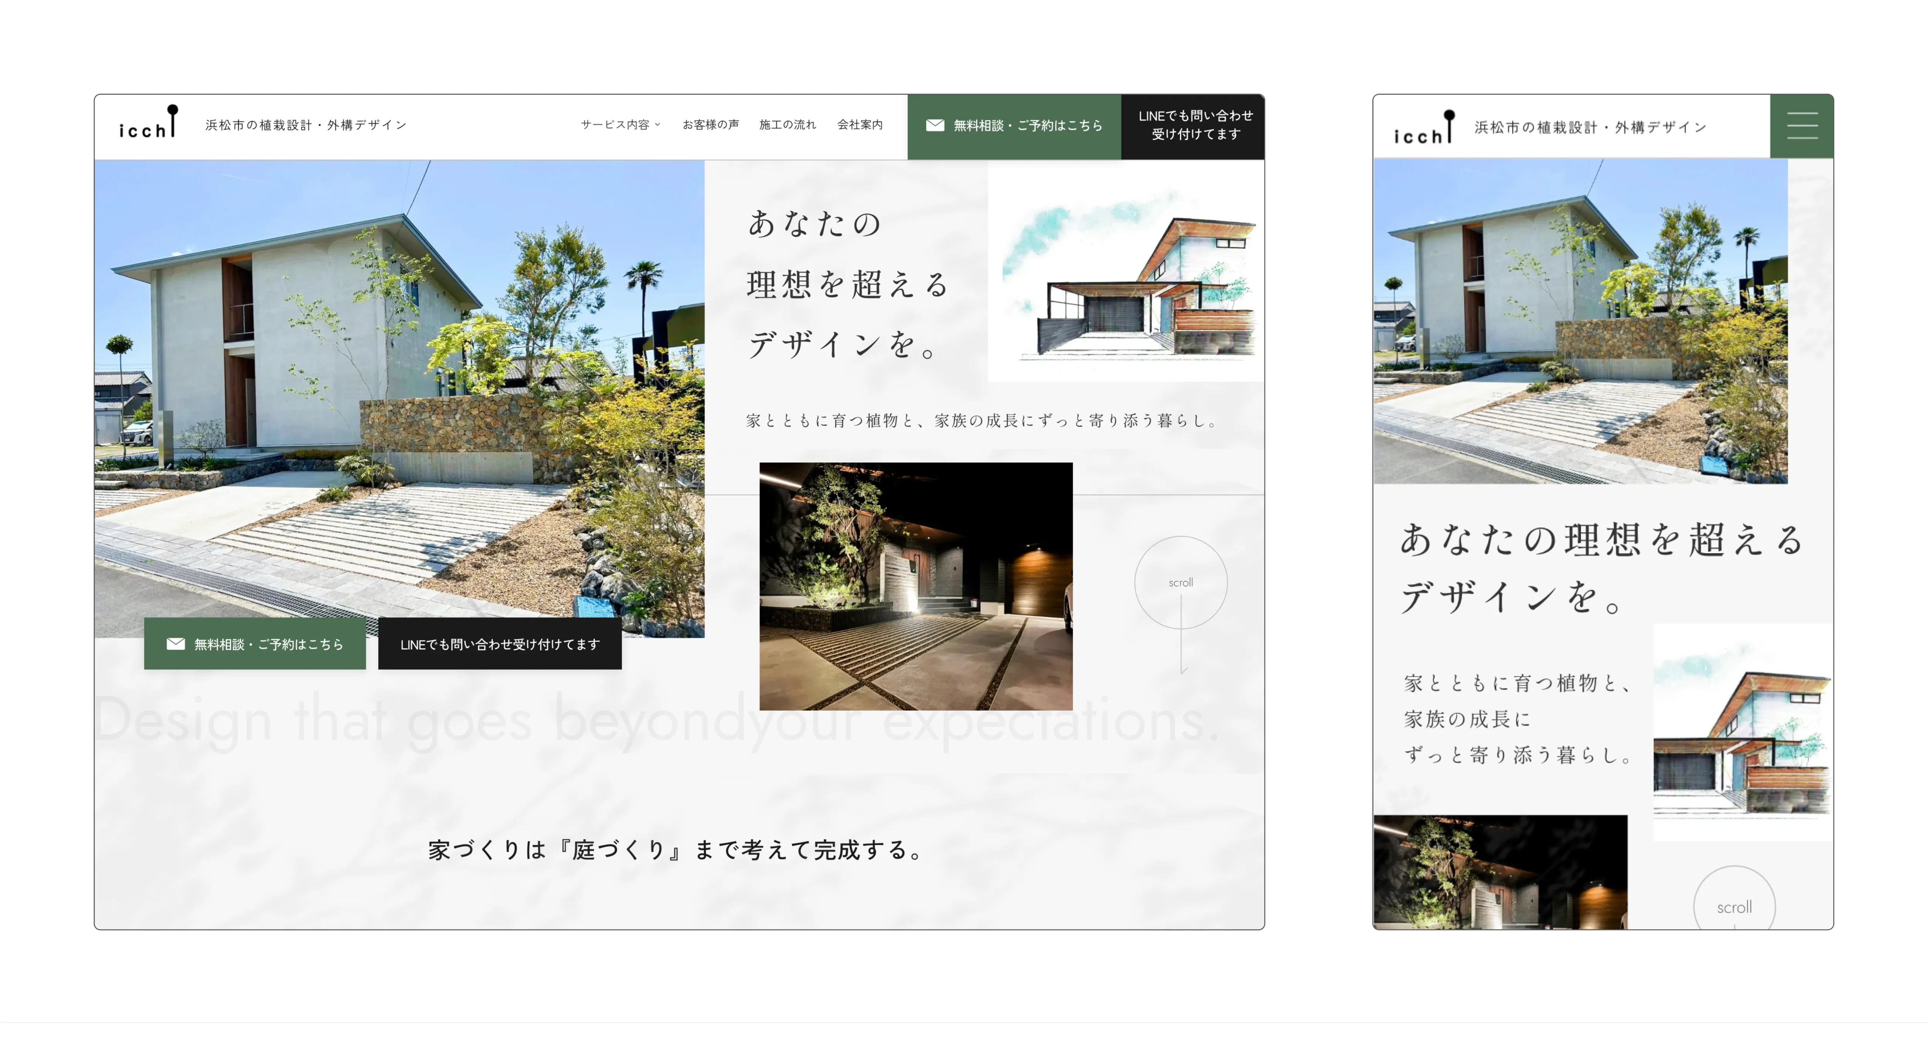Click the 無料相談・ご予約はこちら header button
Image resolution: width=1928 pixels, height=1037 pixels.
pyautogui.click(x=1014, y=126)
